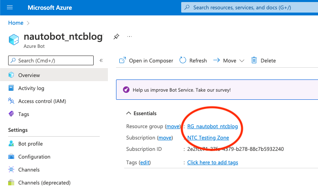This screenshot has width=318, height=191.
Task: Click the circular Refresh icon
Action: pos(183,60)
